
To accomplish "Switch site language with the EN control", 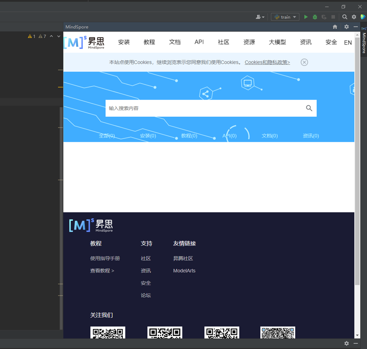I will (x=347, y=42).
